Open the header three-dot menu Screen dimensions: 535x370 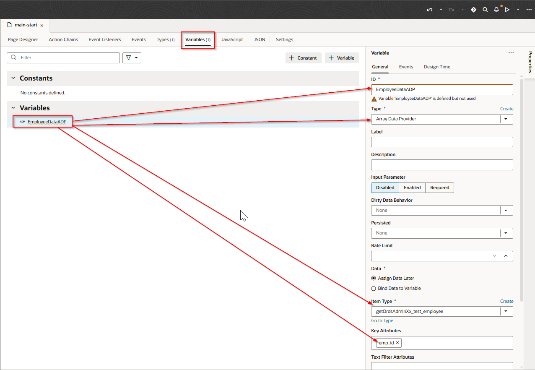tap(529, 10)
